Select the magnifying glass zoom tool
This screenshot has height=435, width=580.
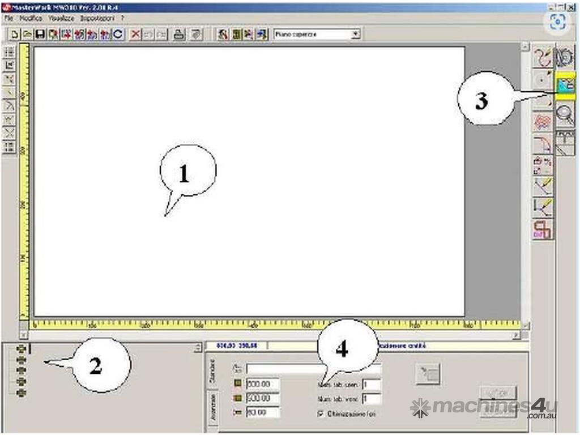click(565, 116)
